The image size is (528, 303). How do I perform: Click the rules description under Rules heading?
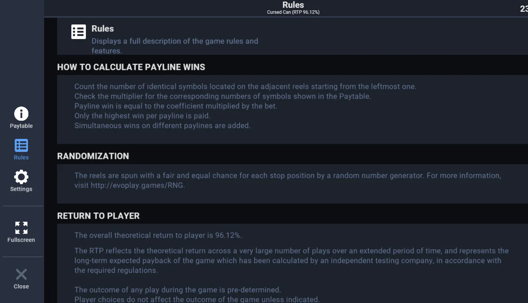point(175,46)
